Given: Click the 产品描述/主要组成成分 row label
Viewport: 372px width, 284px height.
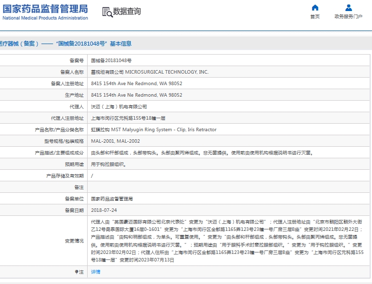Looking at the screenshot, I should 59,153.
